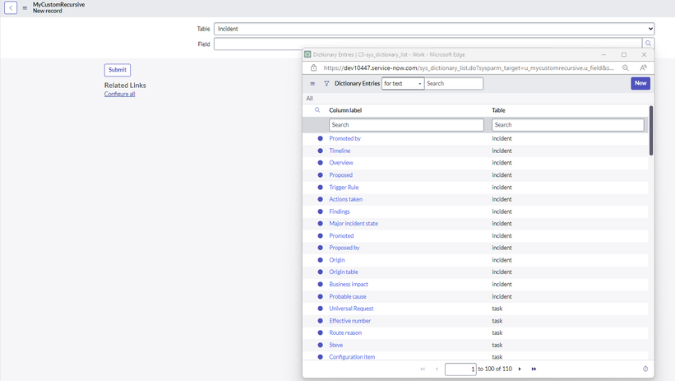Click the back arrow in MyCustomRecursive header

pyautogui.click(x=11, y=7)
